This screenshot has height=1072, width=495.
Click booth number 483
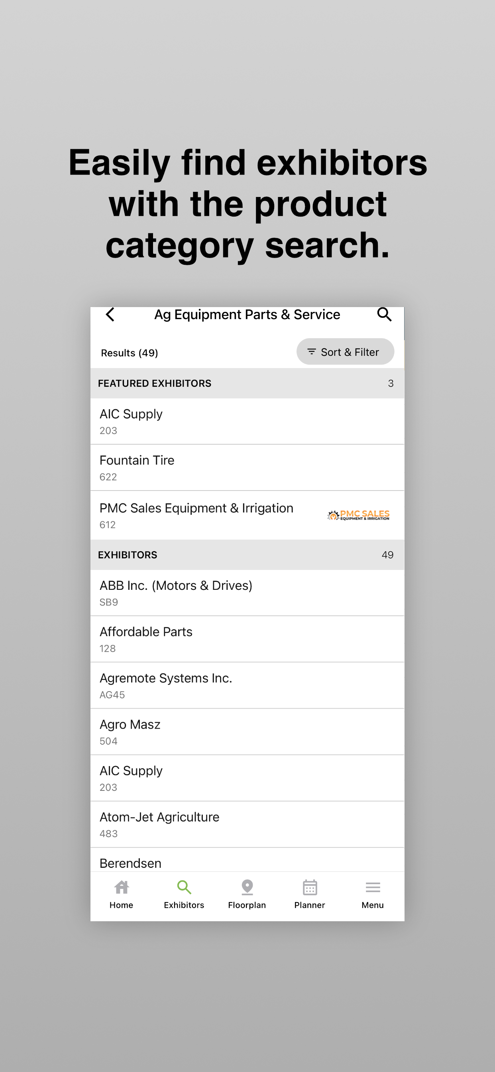pyautogui.click(x=108, y=834)
